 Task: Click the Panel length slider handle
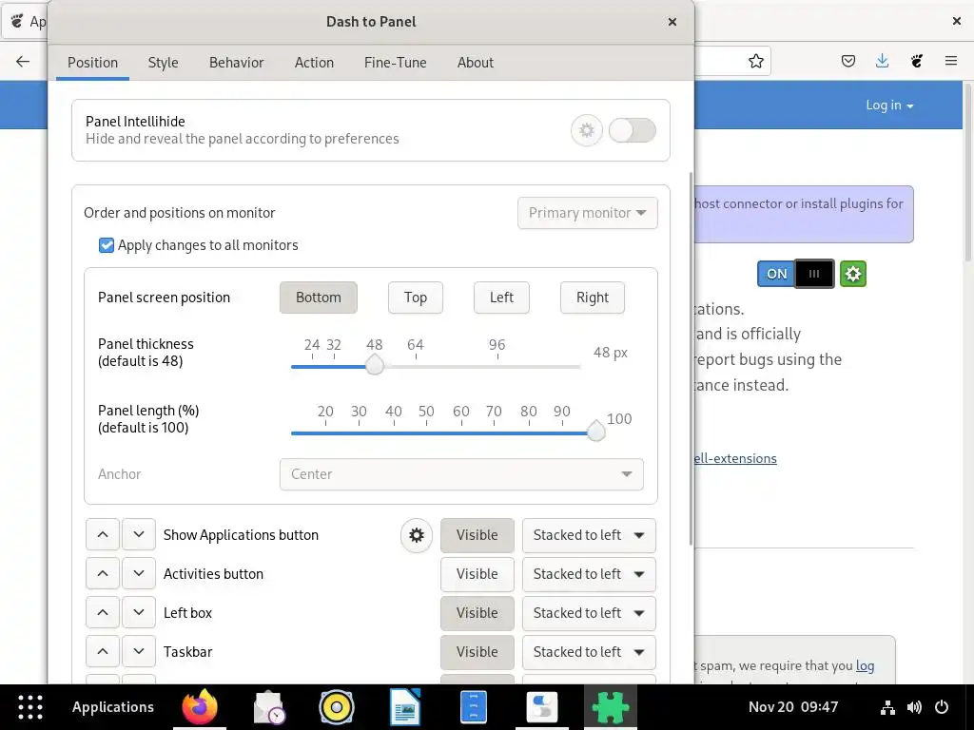click(595, 432)
